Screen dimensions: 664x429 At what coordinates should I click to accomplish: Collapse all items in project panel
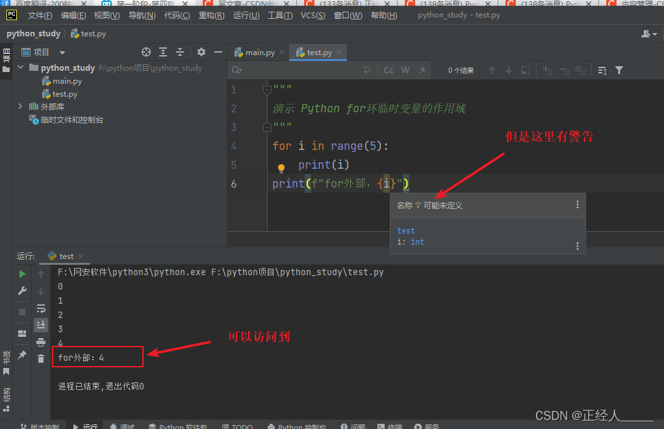coord(180,52)
